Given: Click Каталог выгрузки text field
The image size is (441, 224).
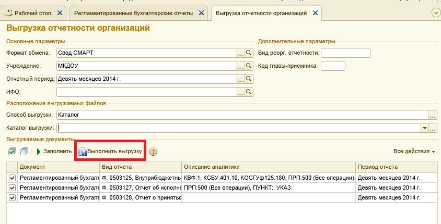Looking at the screenshot, I should pos(238,128).
